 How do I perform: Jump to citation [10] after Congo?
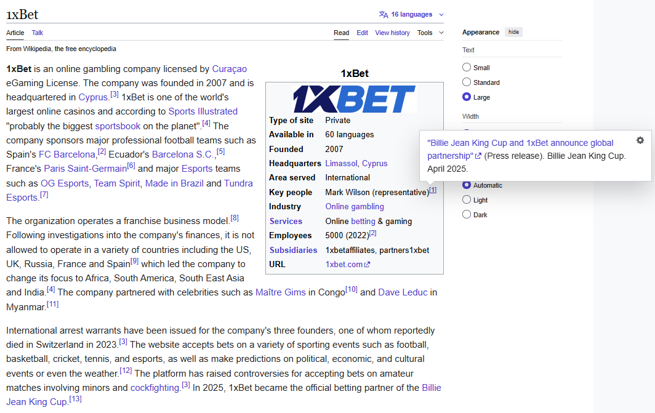352,289
